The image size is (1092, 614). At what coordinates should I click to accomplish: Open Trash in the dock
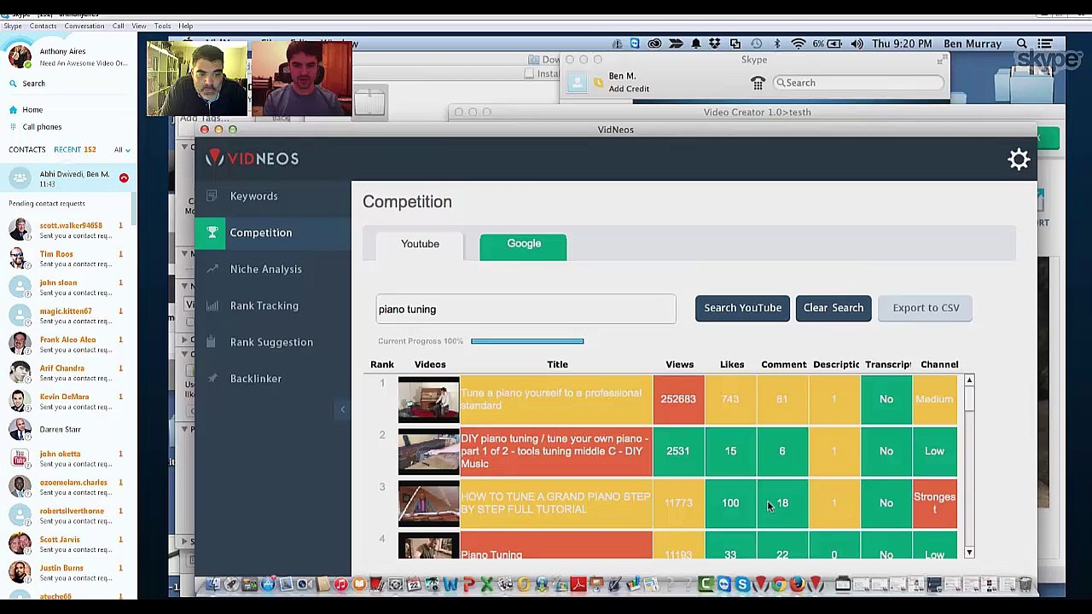pyautogui.click(x=1025, y=584)
